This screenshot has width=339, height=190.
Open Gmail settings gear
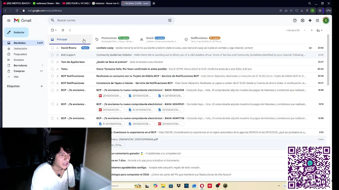click(302, 20)
